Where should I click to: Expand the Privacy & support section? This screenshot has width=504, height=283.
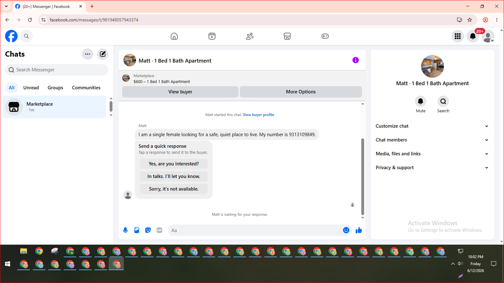(x=432, y=168)
